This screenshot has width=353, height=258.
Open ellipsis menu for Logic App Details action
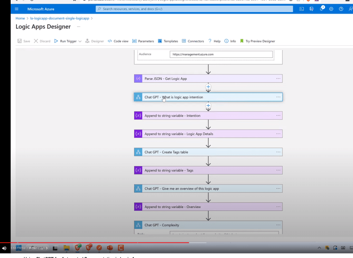tap(278, 134)
